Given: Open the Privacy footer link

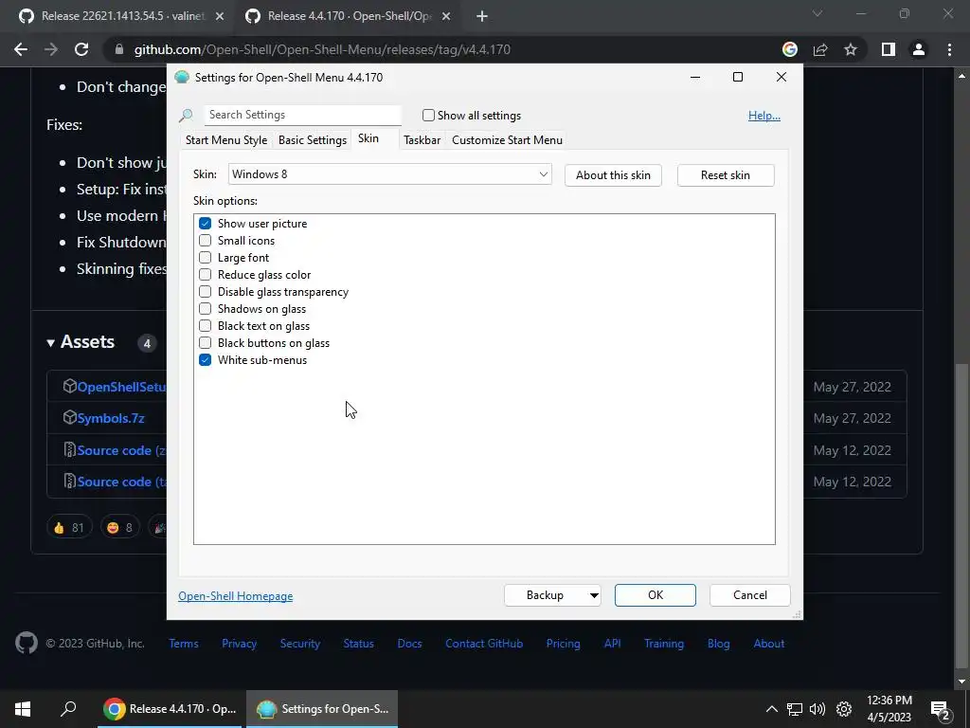Looking at the screenshot, I should click(239, 644).
